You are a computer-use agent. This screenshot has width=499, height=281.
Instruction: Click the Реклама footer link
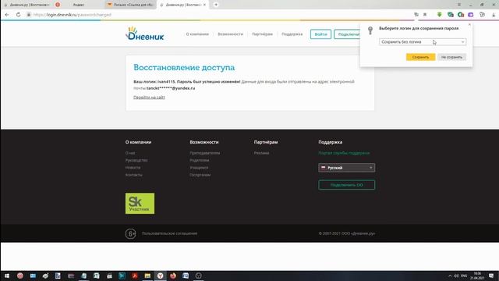(262, 153)
